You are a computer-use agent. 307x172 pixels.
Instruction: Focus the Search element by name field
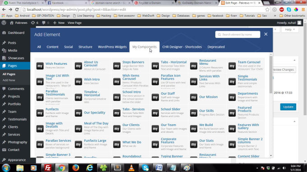point(237,34)
